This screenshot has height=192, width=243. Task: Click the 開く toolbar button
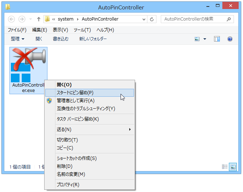coord(39,39)
